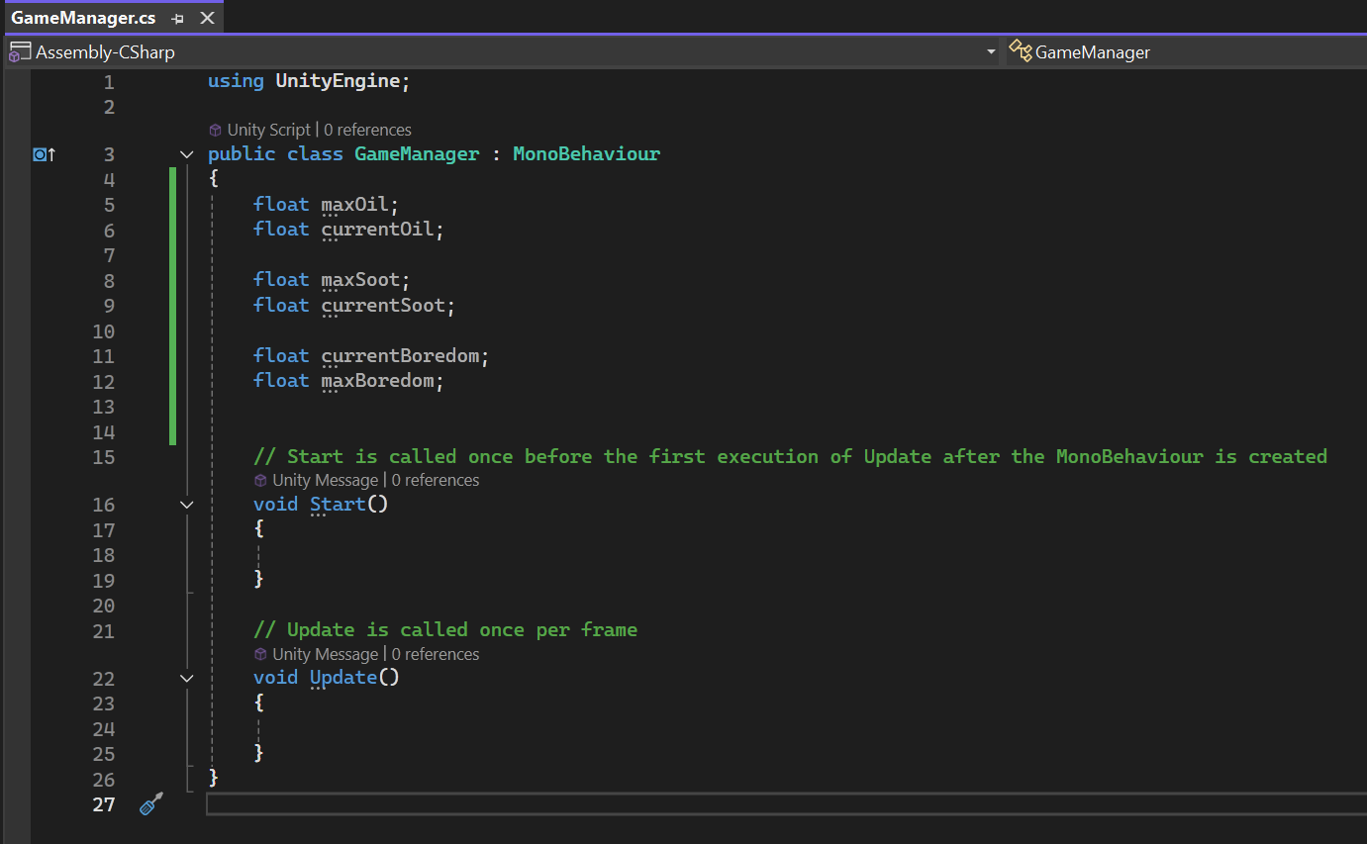This screenshot has width=1367, height=844.
Task: Collapse the Start method outline
Action: tap(187, 505)
